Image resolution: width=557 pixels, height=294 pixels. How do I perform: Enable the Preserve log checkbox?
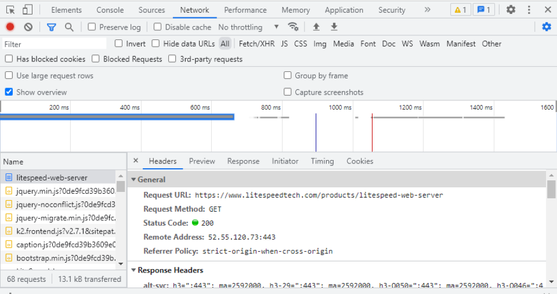point(92,27)
